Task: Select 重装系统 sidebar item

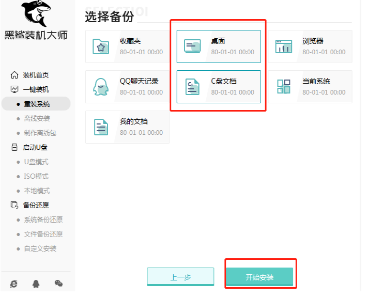Action: (x=37, y=104)
